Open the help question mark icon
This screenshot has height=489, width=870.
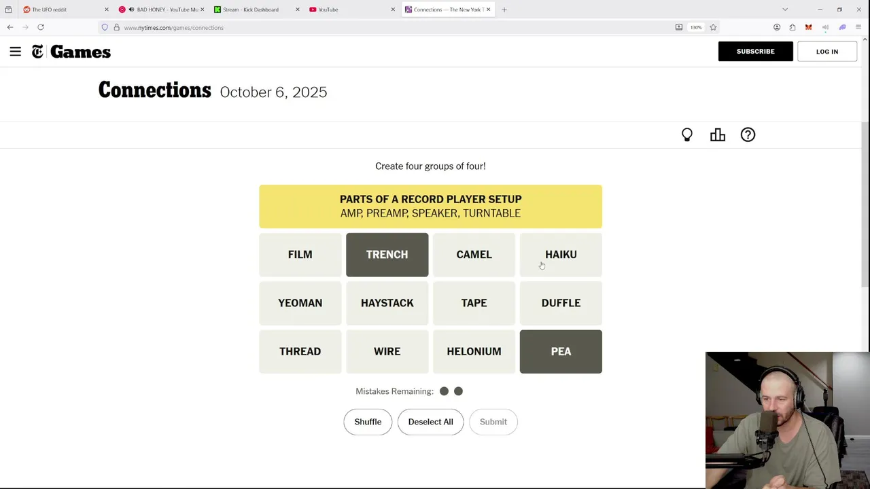point(748,134)
